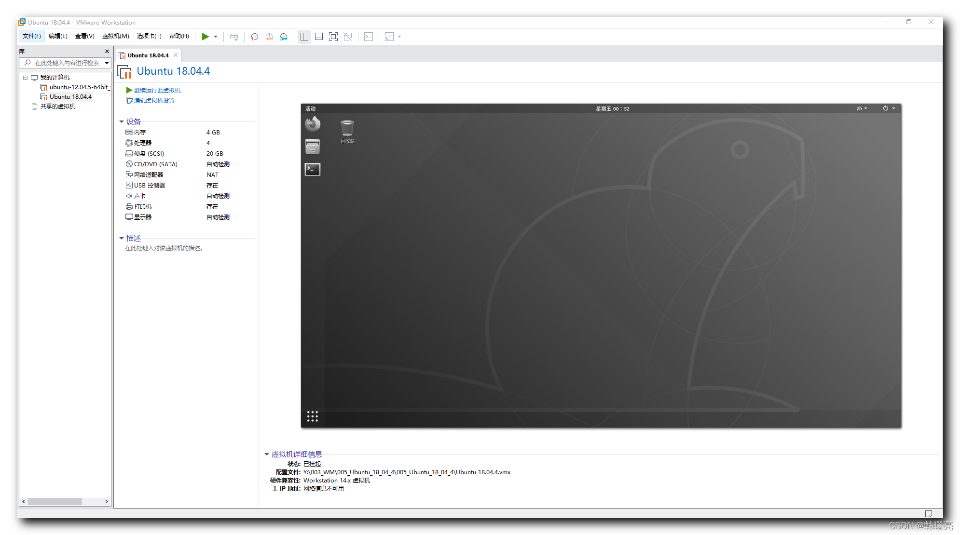Screen dimensions: 960x535
Task: Click the send Ctrl+Alt+Del toolbar icon
Action: click(234, 37)
